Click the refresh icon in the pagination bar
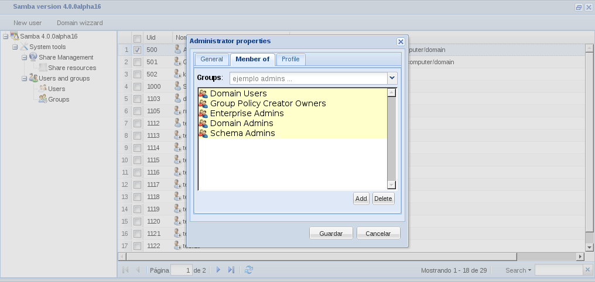The height and width of the screenshot is (282, 595). 249,270
